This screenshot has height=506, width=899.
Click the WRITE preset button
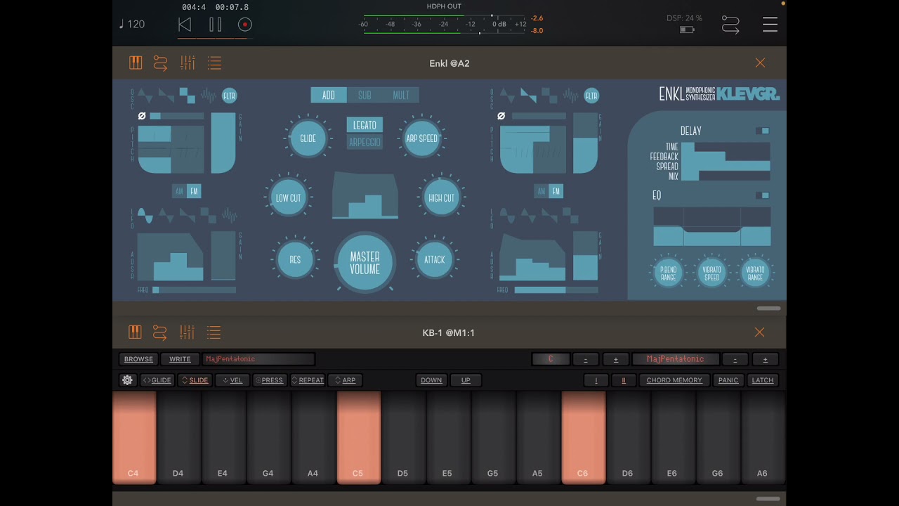click(x=180, y=359)
